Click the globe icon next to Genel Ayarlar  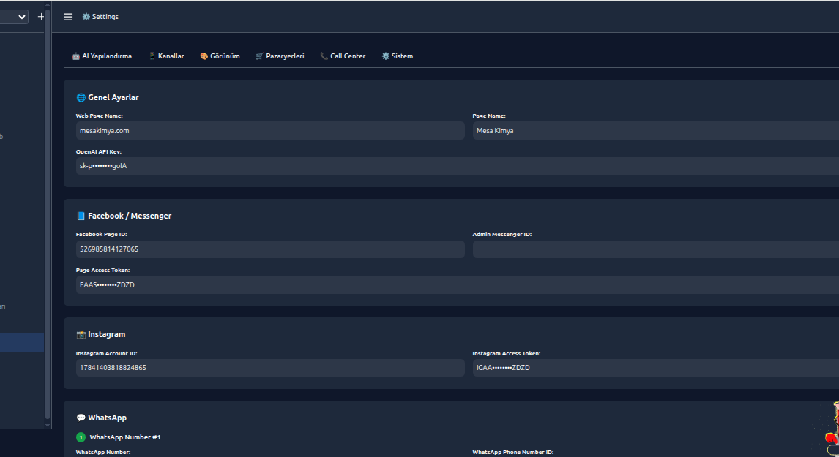[81, 97]
